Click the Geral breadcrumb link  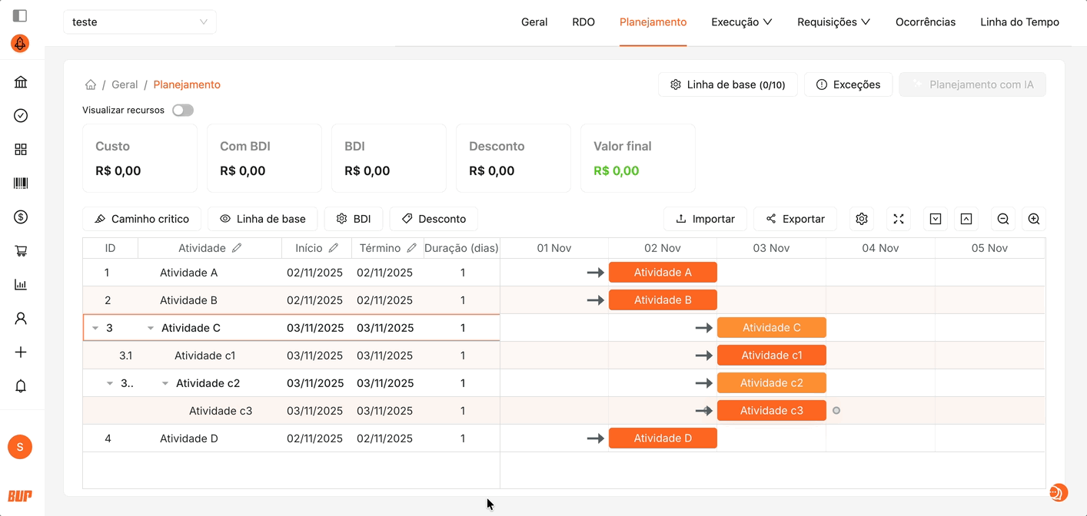(x=125, y=84)
